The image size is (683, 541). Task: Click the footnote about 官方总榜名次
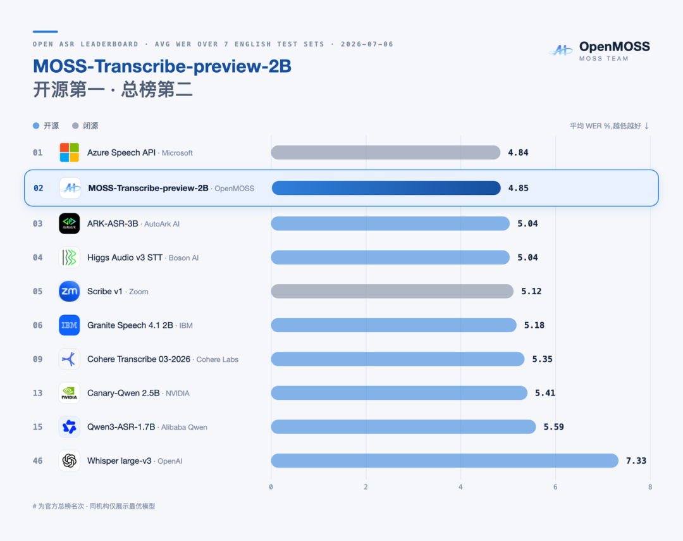tap(94, 506)
